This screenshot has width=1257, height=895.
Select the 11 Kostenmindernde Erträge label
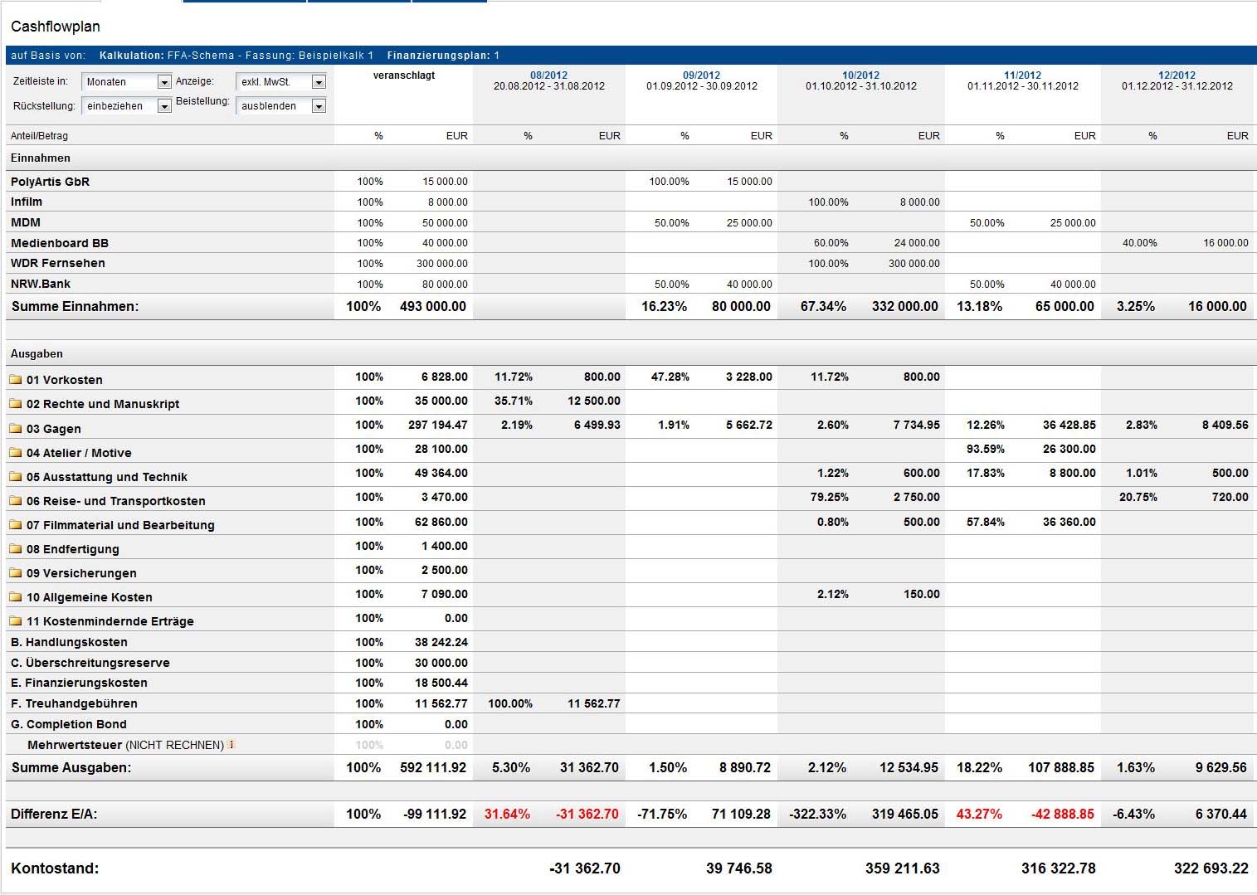[110, 621]
